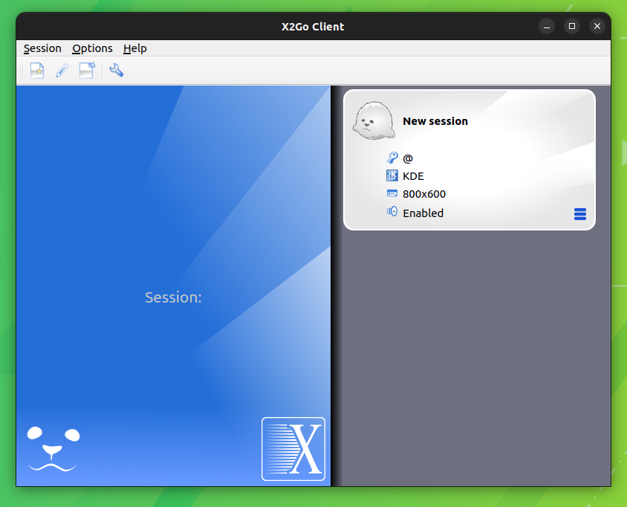The image size is (627, 507).
Task: Click the 800x600 resolution text
Action: tap(423, 193)
